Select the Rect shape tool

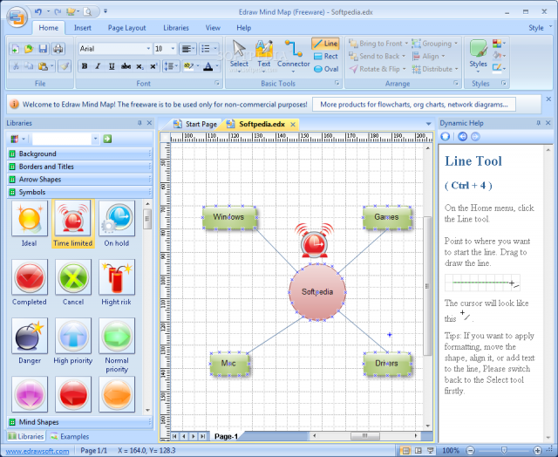[325, 56]
